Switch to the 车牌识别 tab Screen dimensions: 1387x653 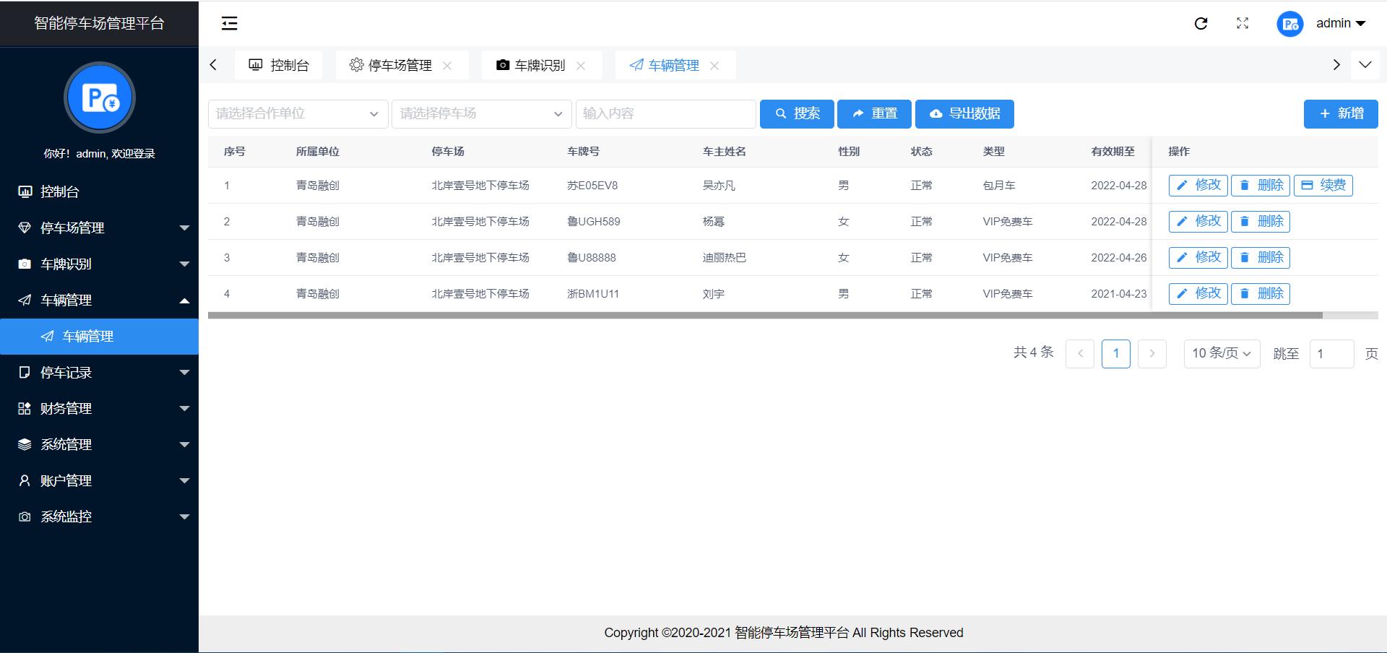click(x=540, y=64)
